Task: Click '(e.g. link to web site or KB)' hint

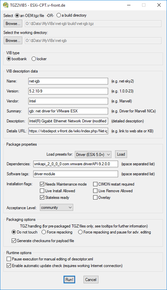Action: pos(132,131)
